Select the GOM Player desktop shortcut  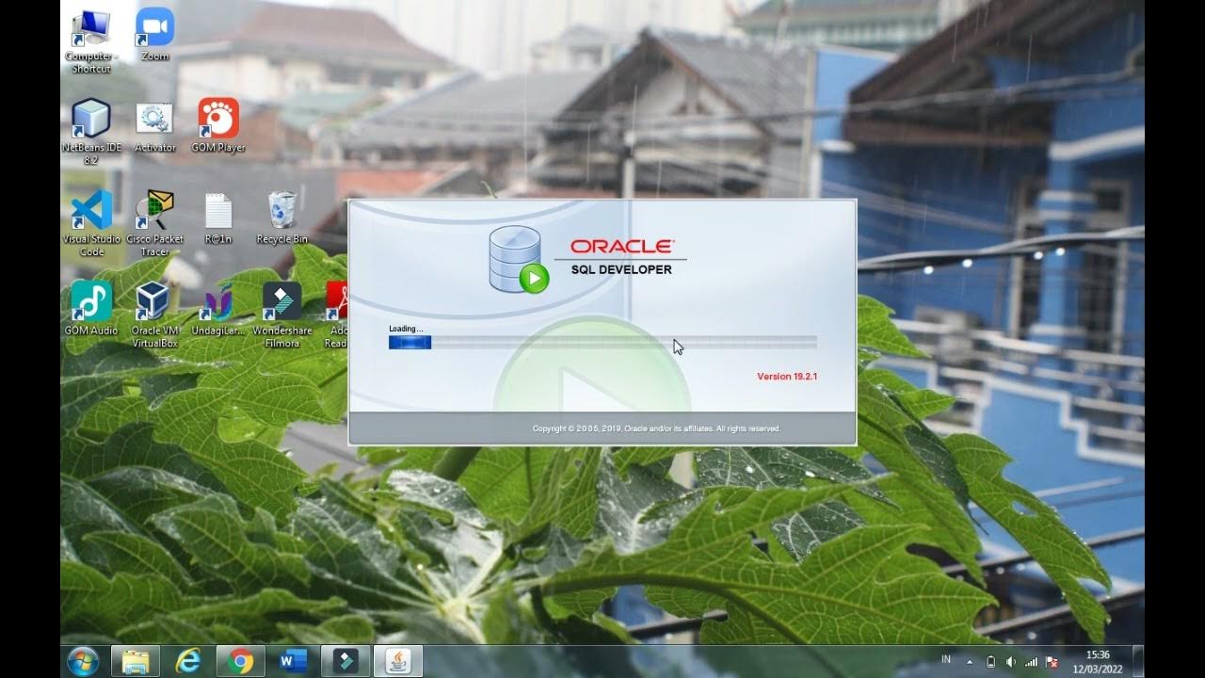[x=218, y=126]
